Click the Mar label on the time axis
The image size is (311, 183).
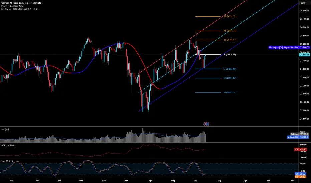click(x=126, y=181)
